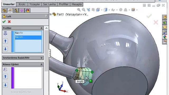Image resolution: width=169 pixels, height=95 pixels.
Task: Tile windows with right arrangement icon
Action: (149, 5)
